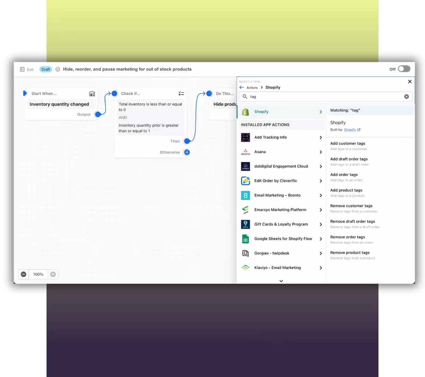Expand Email Marketing – Bronto chevron
The height and width of the screenshot is (377, 425).
(321, 195)
